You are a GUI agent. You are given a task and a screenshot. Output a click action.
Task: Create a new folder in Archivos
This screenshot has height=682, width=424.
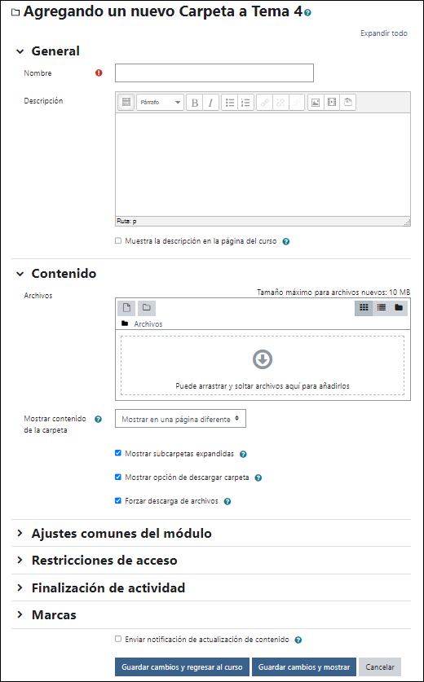[x=147, y=308]
